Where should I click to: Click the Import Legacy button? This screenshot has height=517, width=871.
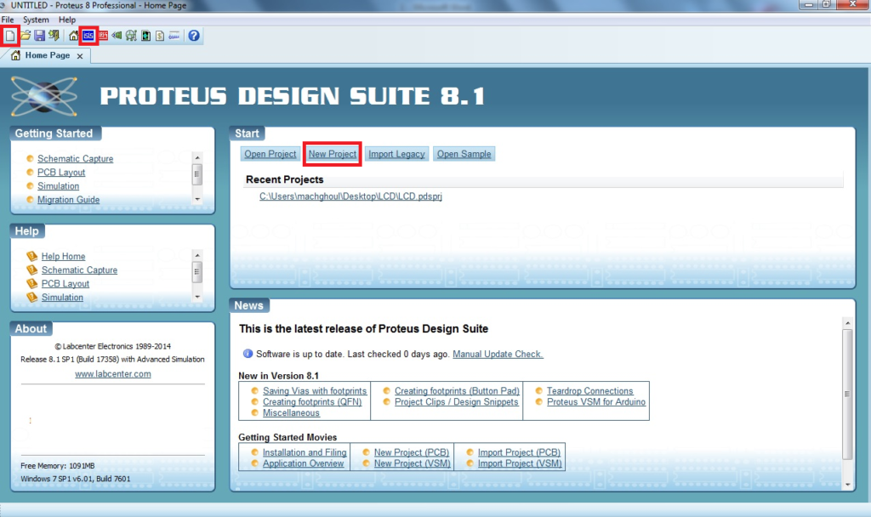[396, 154]
